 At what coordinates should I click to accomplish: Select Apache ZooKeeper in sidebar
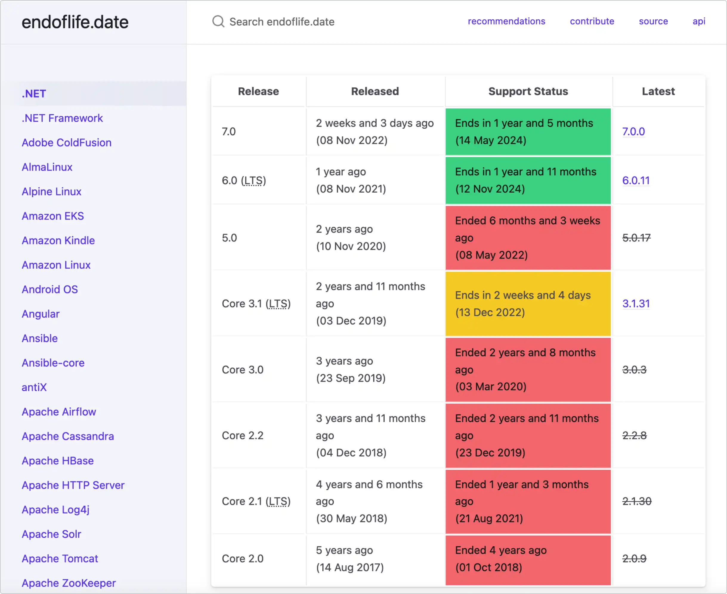point(68,583)
